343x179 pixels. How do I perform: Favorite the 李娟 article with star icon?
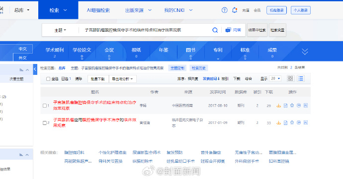point(292,106)
